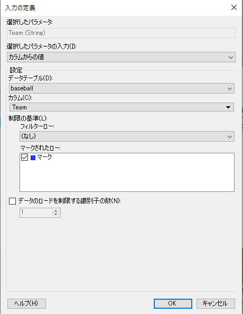The height and width of the screenshot is (314, 243).
Task: Click the Team (String) parameter field
Action: [121, 33]
